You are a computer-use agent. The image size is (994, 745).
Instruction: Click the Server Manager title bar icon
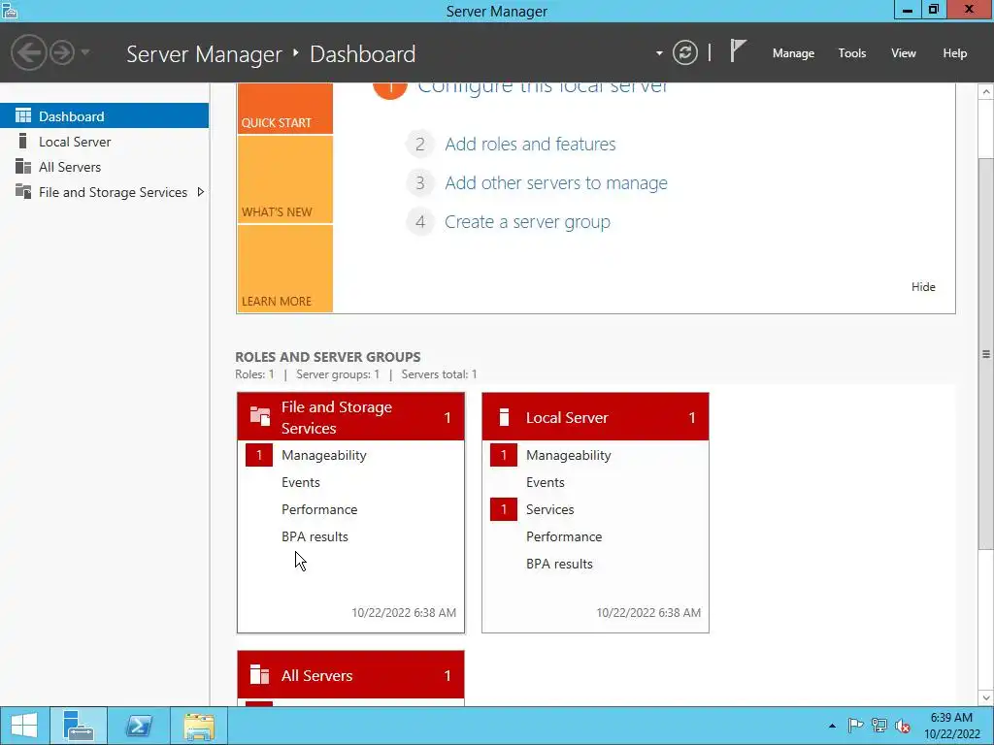pos(10,10)
